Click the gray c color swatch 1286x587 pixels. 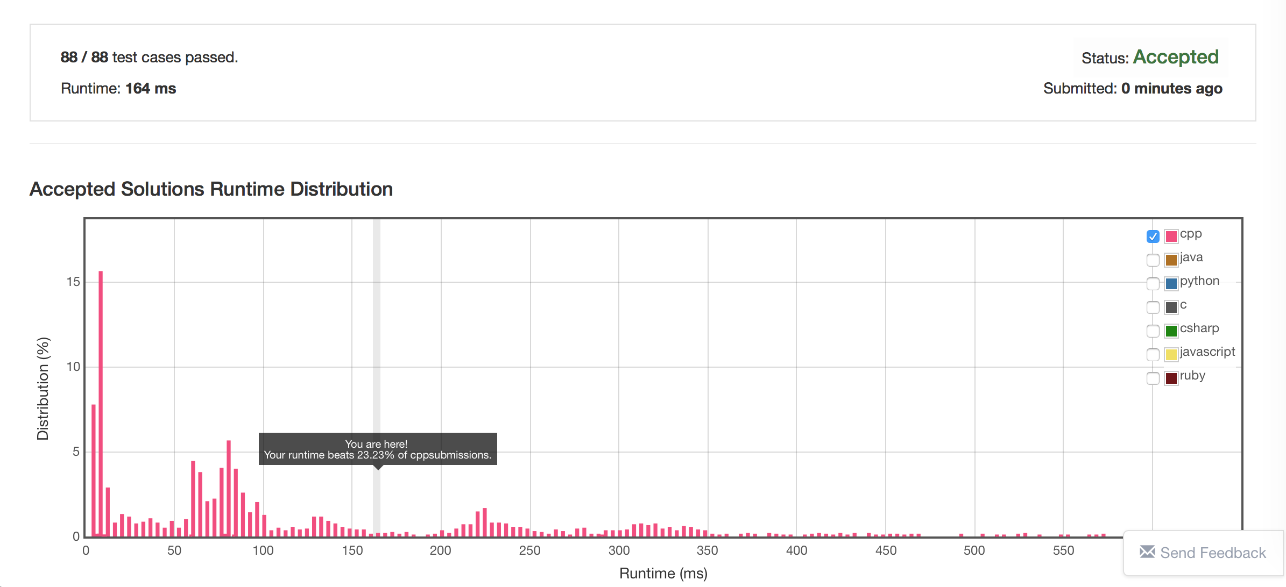coord(1171,307)
